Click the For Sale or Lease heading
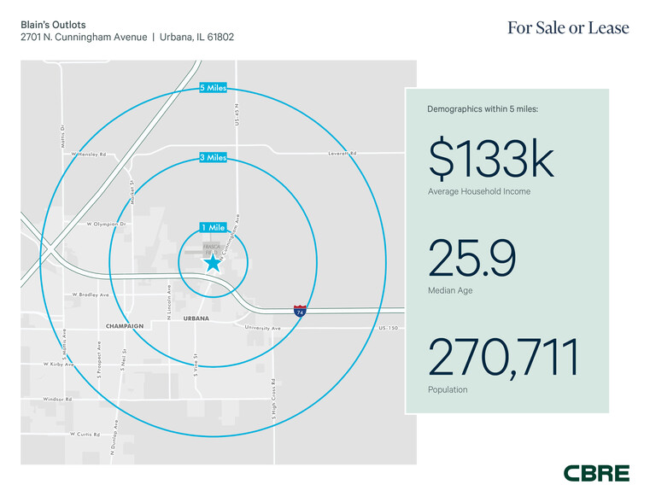This screenshot has width=650, height=502. click(x=567, y=28)
